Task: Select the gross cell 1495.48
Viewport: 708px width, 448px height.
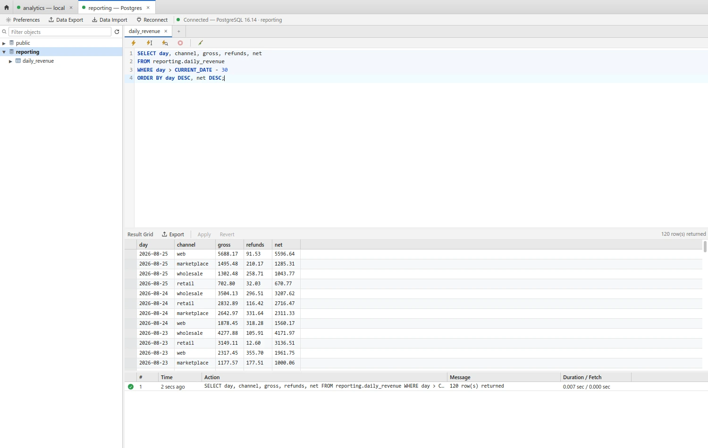Action: (229, 264)
